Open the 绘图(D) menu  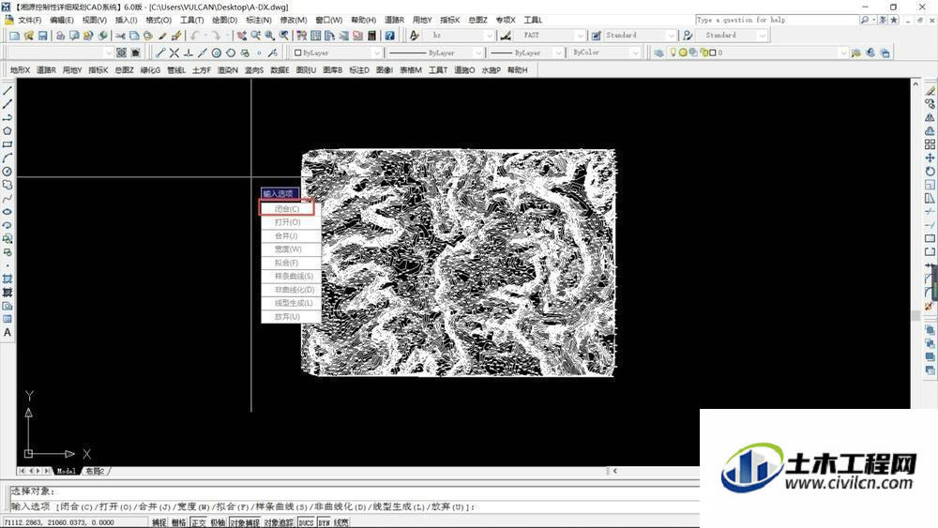pyautogui.click(x=224, y=20)
